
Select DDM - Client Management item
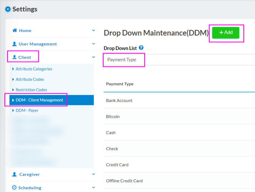[x=39, y=100]
